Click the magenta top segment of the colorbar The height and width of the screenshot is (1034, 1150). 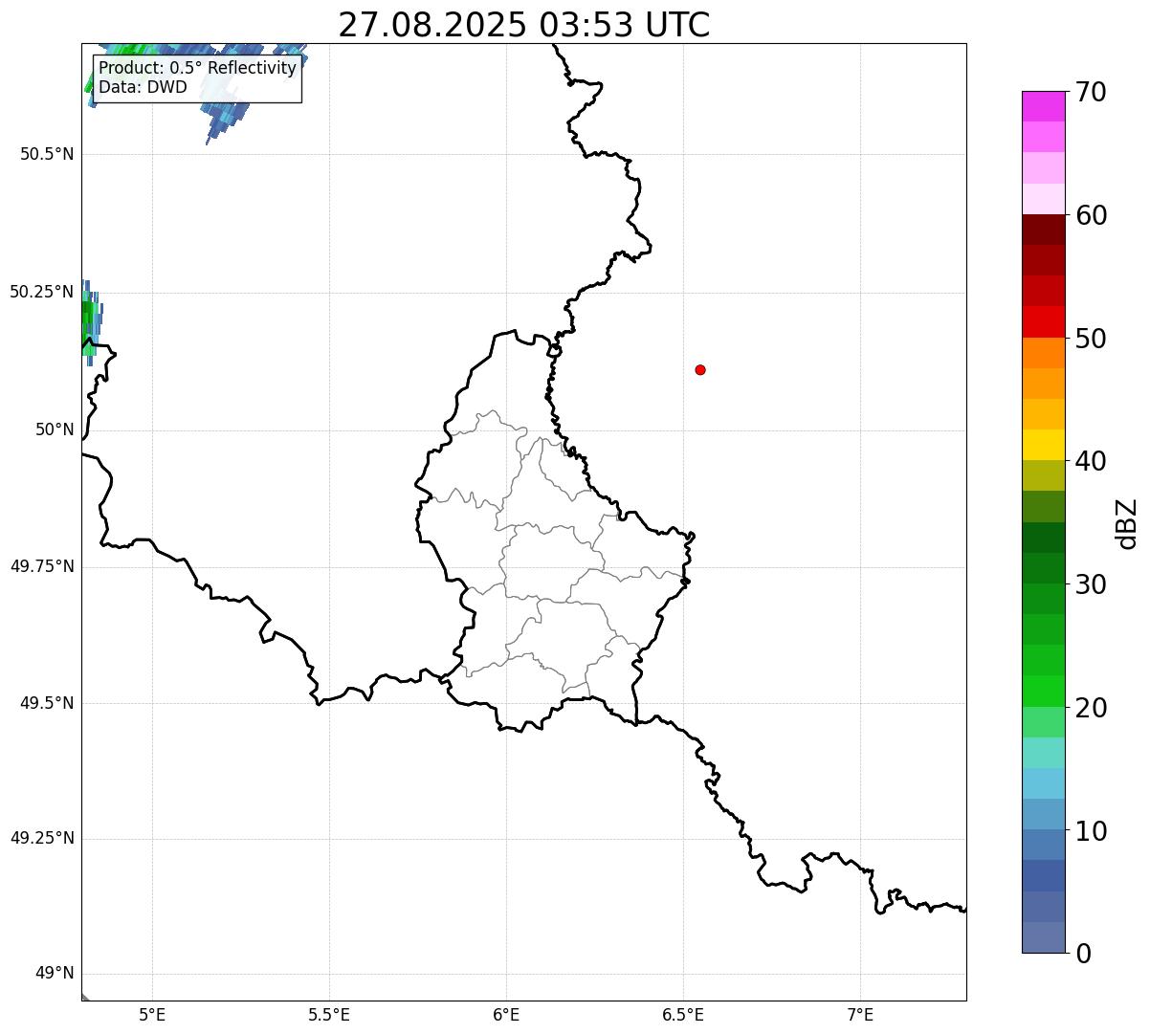[x=1043, y=106]
